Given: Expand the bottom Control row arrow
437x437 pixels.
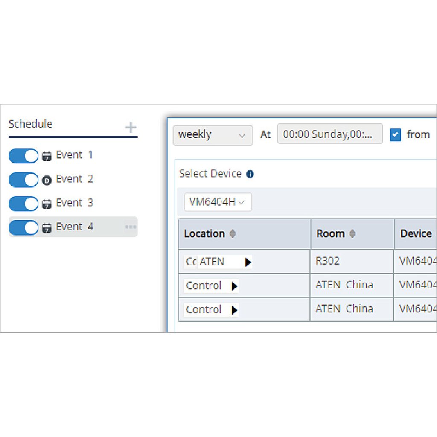Looking at the screenshot, I should [x=234, y=310].
